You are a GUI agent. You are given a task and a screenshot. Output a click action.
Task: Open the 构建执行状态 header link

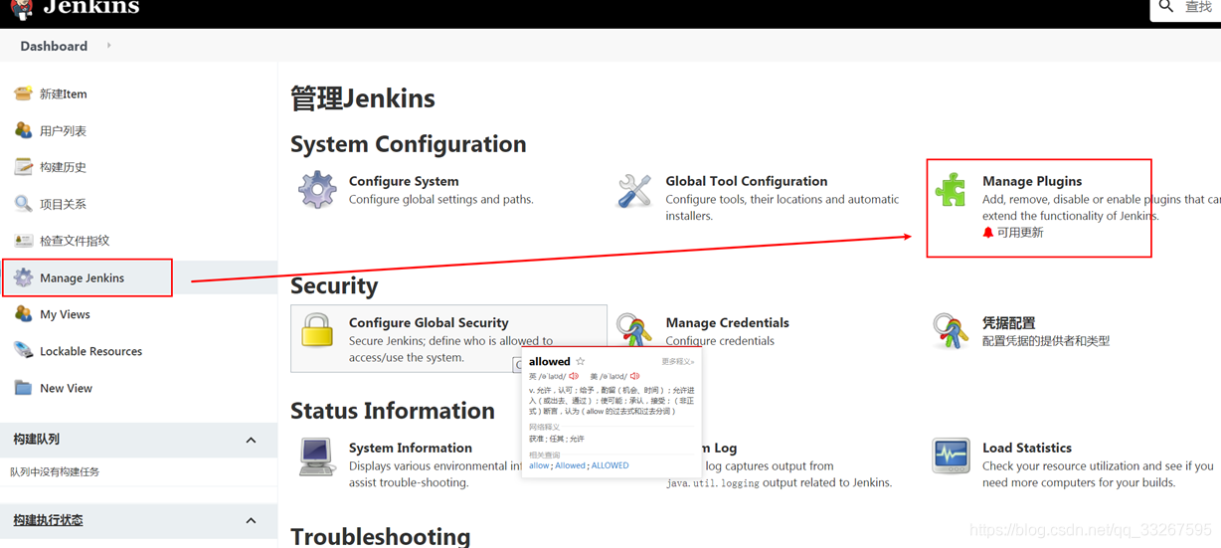(x=48, y=520)
